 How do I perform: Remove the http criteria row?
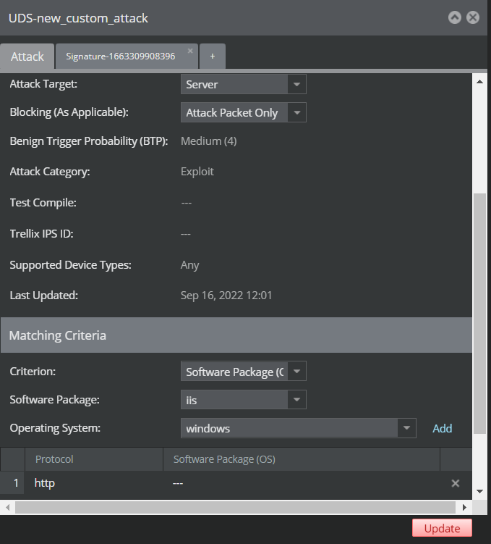456,483
